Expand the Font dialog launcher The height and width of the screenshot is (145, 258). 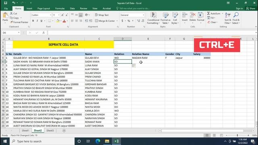pos(68,27)
